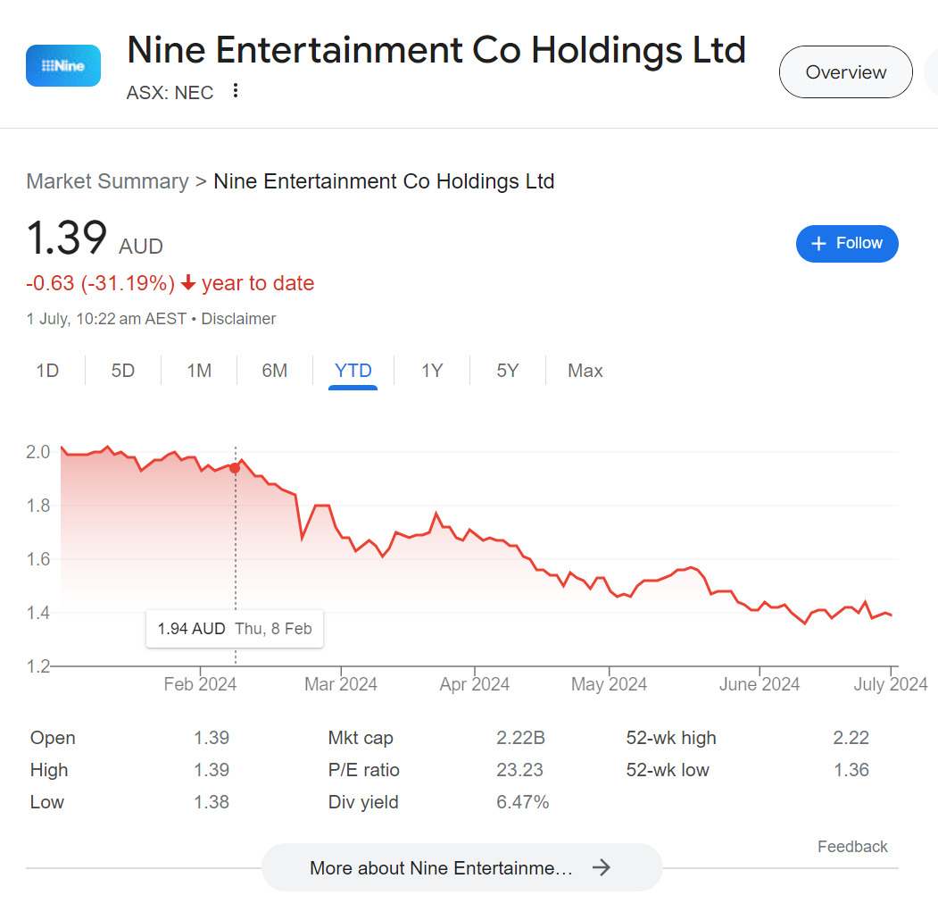The image size is (938, 912).
Task: Switch to the 1M chart range
Action: (x=199, y=371)
